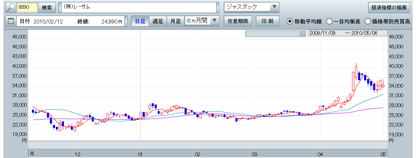Click the tall red candlestick in mid-April

(x=354, y=81)
